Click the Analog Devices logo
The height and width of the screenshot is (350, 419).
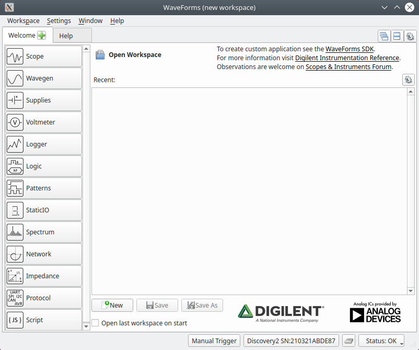[x=375, y=312]
